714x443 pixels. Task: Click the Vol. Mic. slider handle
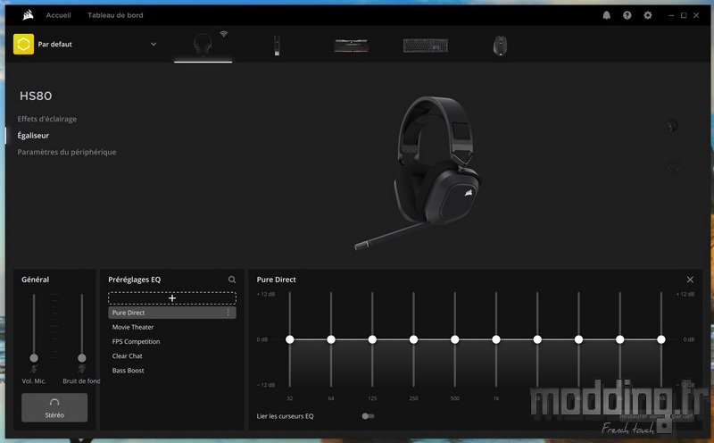point(34,358)
